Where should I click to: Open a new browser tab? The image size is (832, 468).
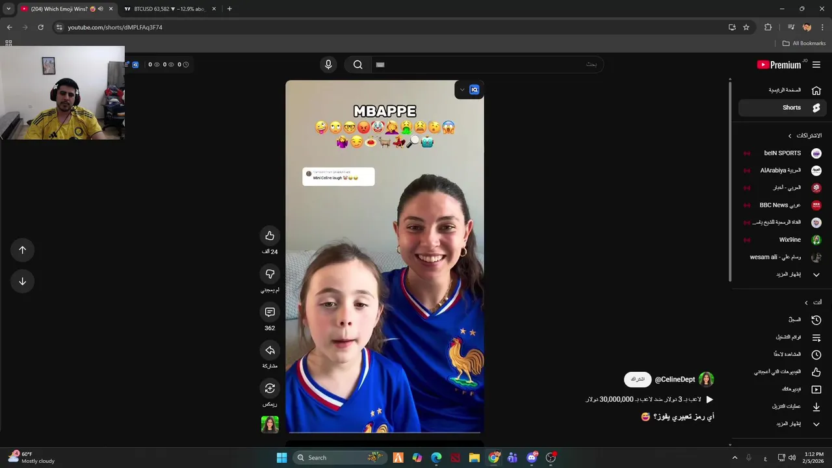click(229, 9)
